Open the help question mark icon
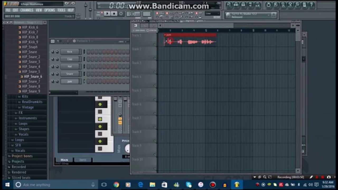Screen dimensions: 338x190 click(311, 4)
